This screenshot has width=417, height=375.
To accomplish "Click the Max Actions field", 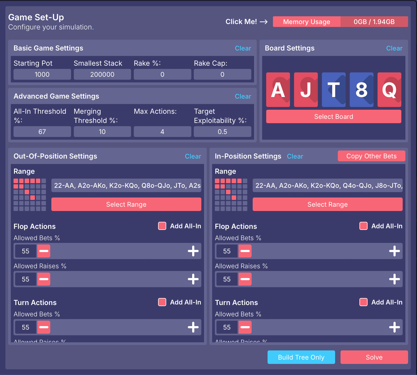I will (162, 132).
